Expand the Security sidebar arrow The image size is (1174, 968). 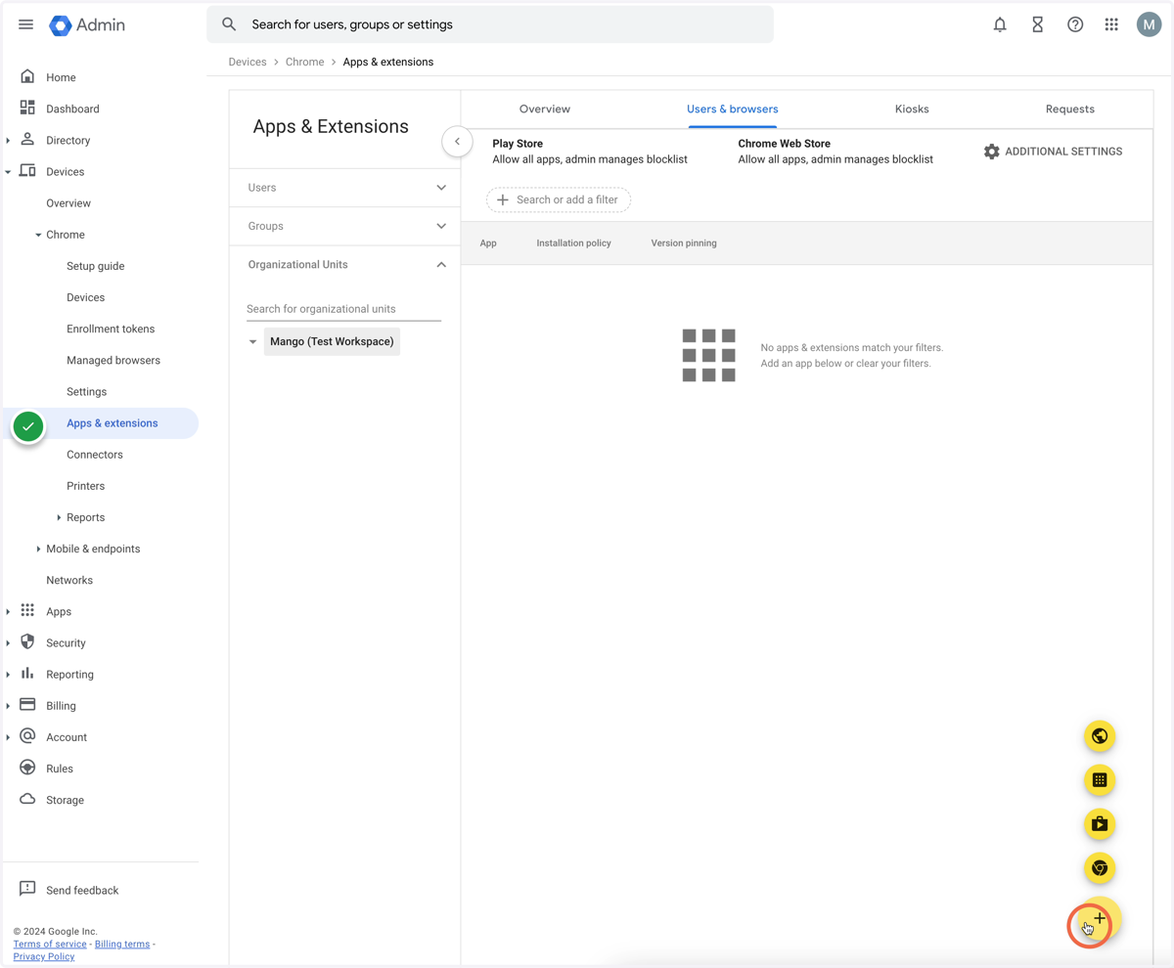[x=8, y=643]
